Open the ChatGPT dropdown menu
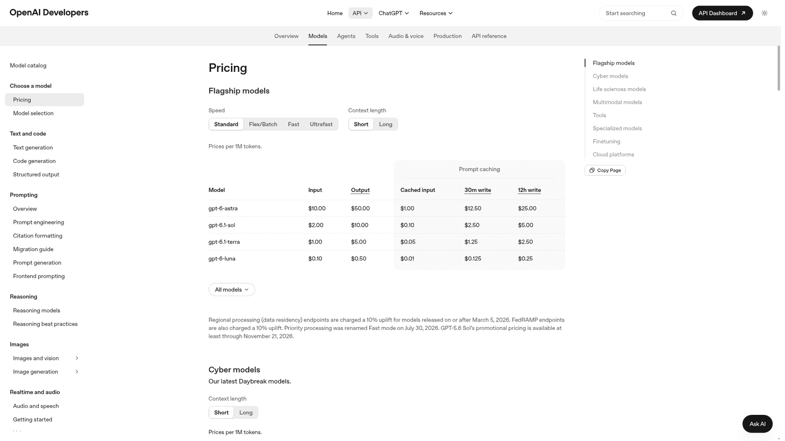Image resolution: width=785 pixels, height=441 pixels. (393, 13)
